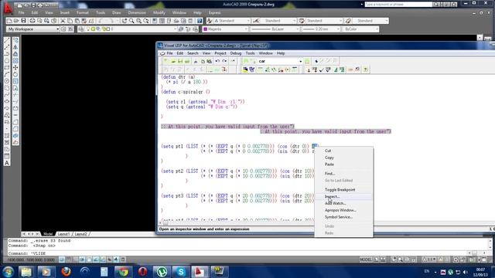Toggle Ortho Mode in status bar
495x278 pixels.
76,259
